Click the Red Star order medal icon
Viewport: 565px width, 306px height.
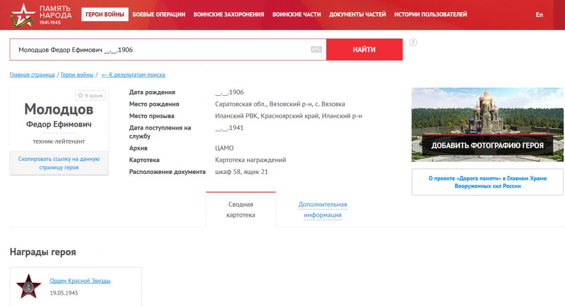29,286
